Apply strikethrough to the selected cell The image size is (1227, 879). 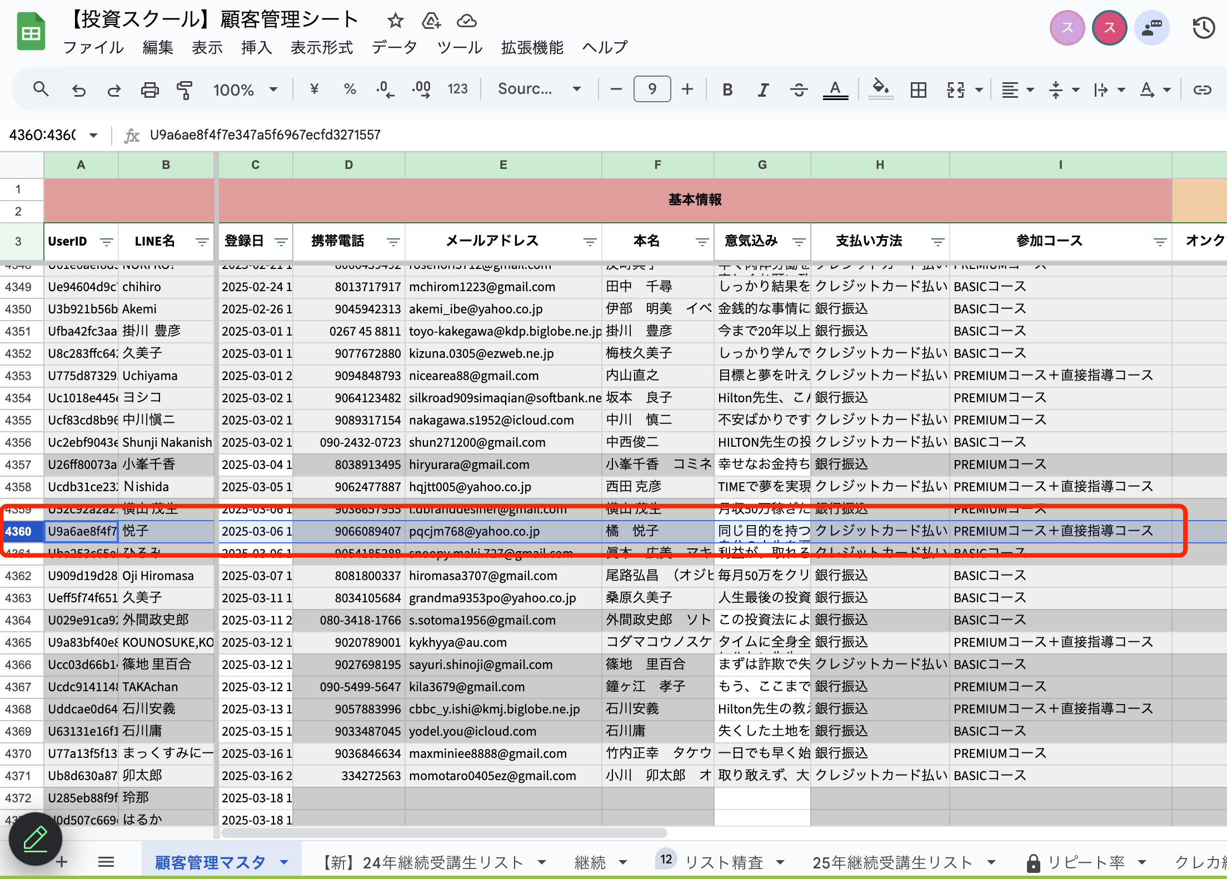799,89
